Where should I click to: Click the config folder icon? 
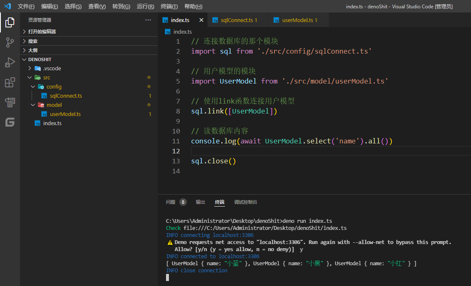[41, 87]
